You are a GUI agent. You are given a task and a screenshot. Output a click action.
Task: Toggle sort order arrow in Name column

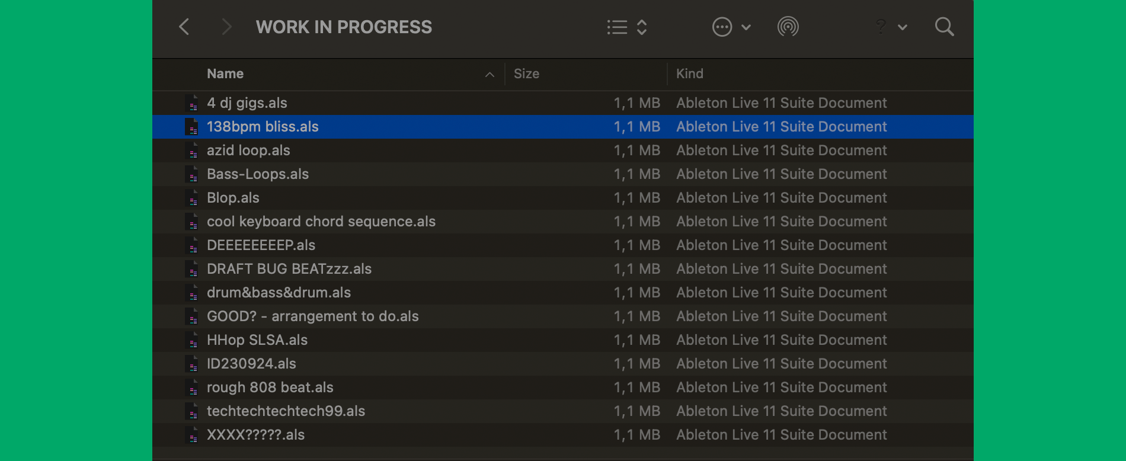(x=490, y=74)
